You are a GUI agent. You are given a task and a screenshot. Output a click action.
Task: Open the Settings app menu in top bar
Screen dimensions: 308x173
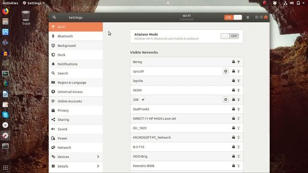point(34,3)
